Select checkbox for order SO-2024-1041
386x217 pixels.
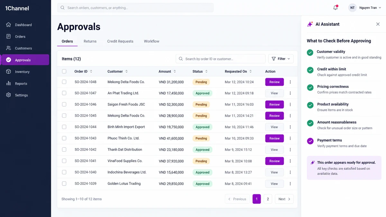pyautogui.click(x=64, y=161)
